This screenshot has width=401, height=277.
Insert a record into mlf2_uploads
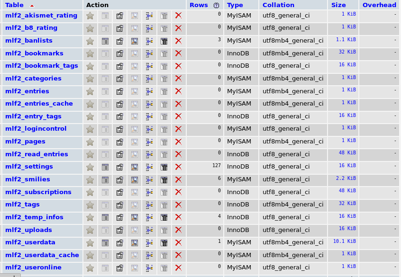150,230
